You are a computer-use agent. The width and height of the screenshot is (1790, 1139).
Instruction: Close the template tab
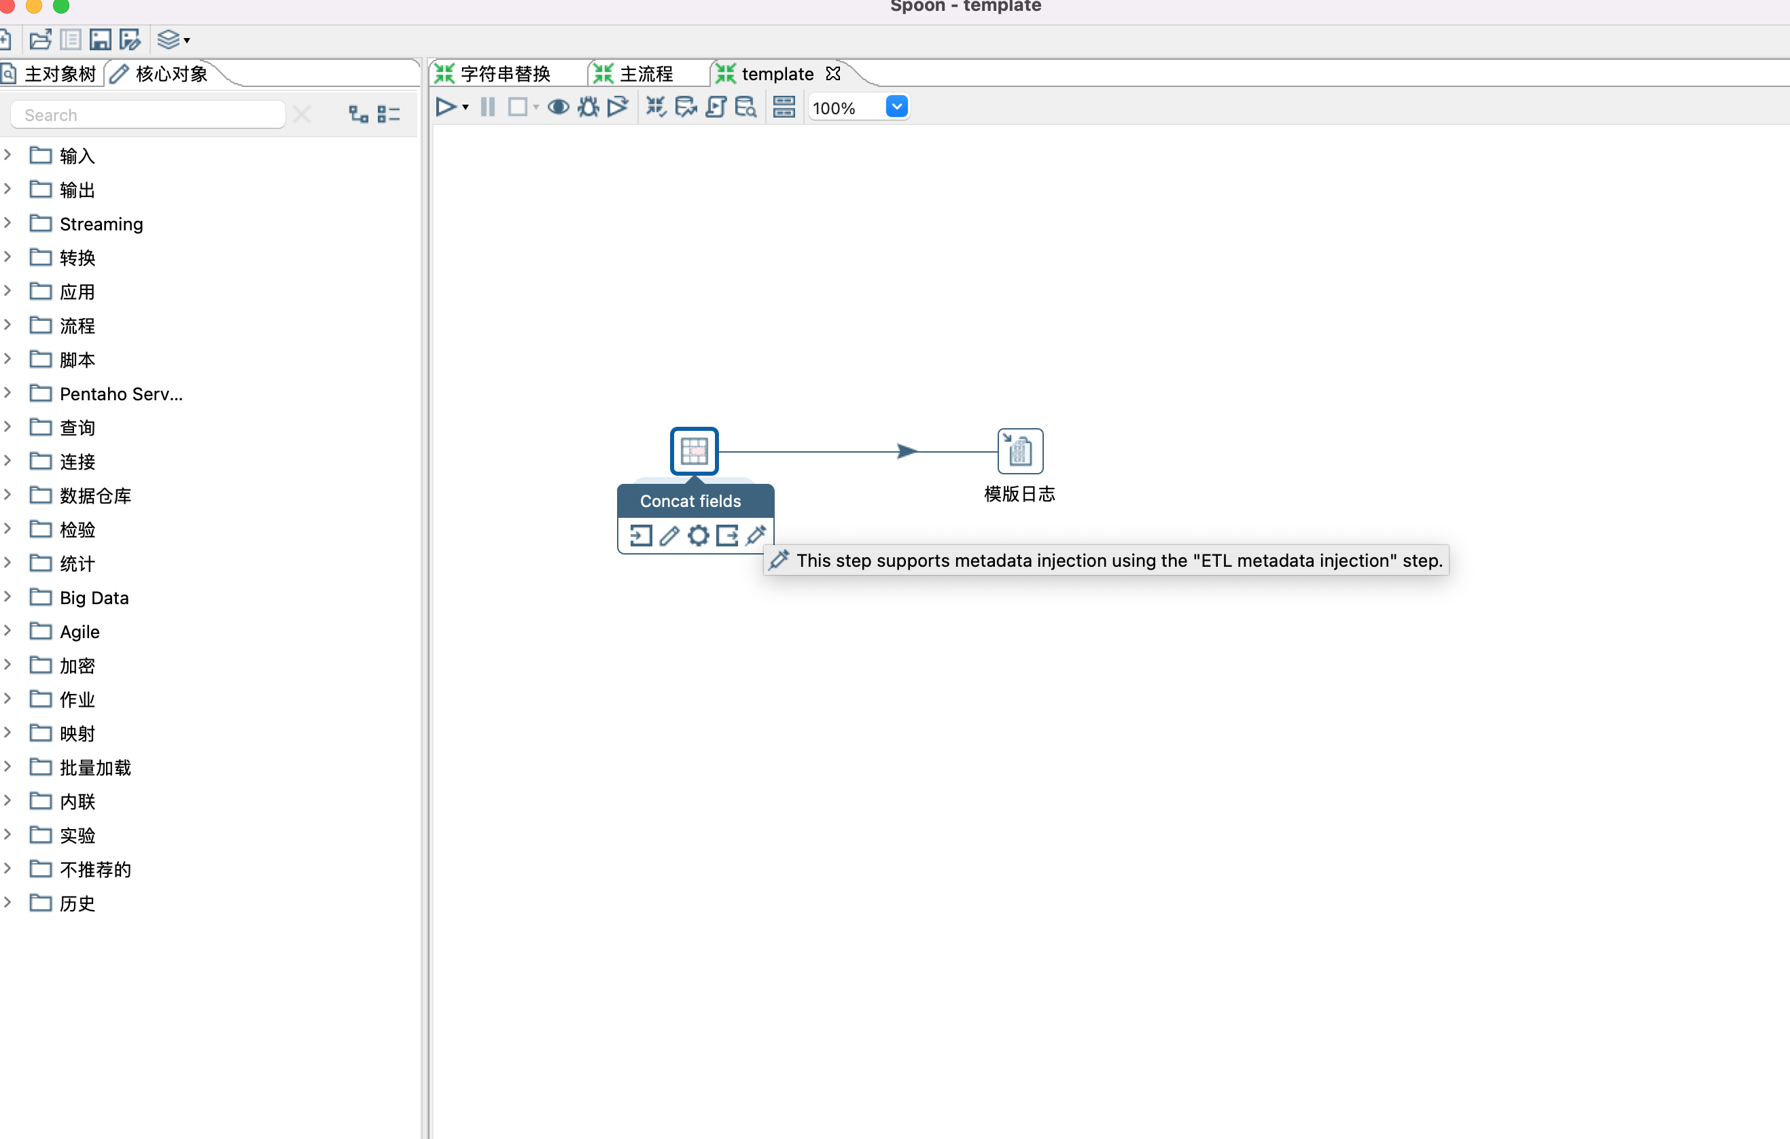[833, 73]
